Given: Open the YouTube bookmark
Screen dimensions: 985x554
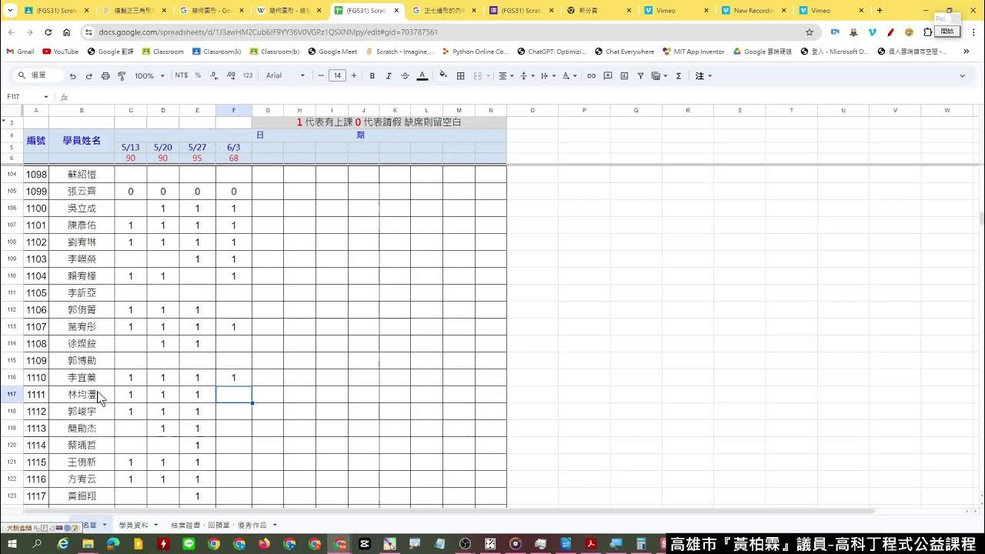Looking at the screenshot, I should [x=61, y=52].
